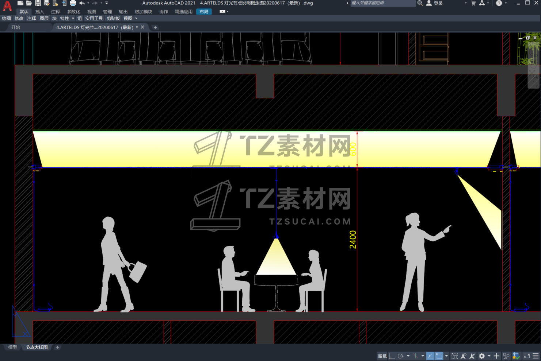This screenshot has height=361, width=541.
Task: Open the redo history dropdown arrow
Action: (x=101, y=3)
